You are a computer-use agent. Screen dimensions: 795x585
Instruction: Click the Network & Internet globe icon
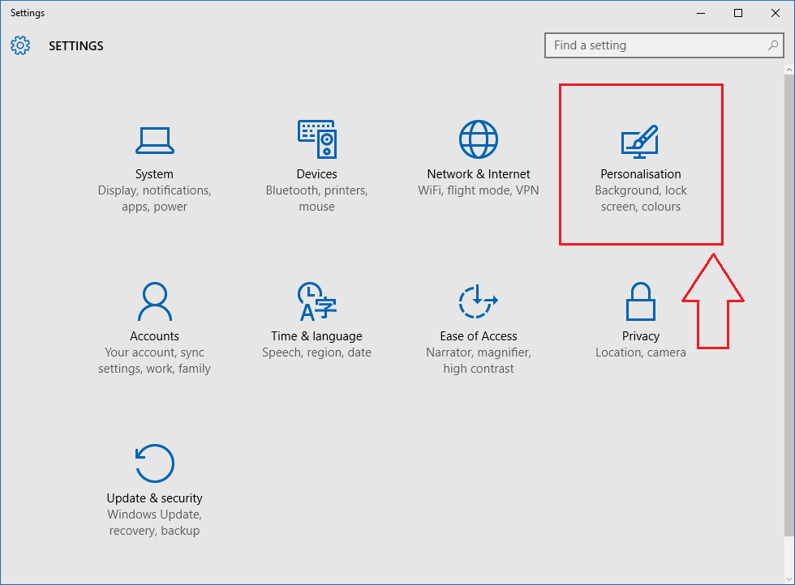pyautogui.click(x=479, y=139)
